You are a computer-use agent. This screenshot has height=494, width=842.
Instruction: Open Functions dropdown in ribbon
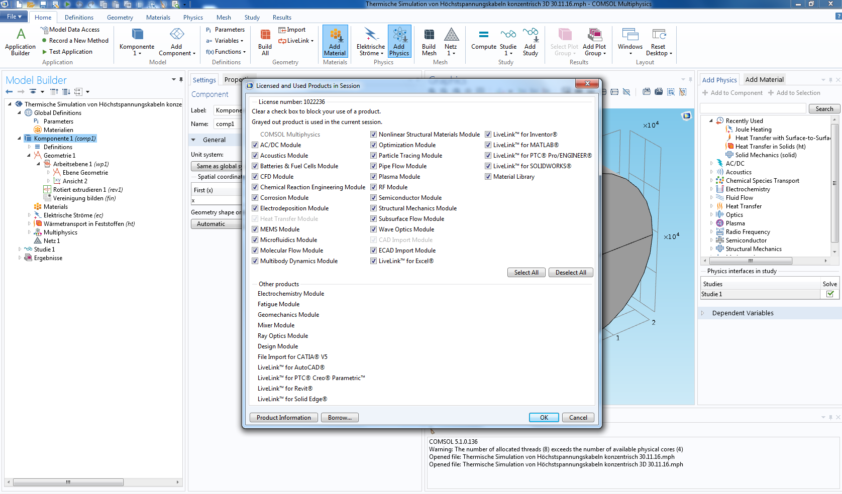226,52
